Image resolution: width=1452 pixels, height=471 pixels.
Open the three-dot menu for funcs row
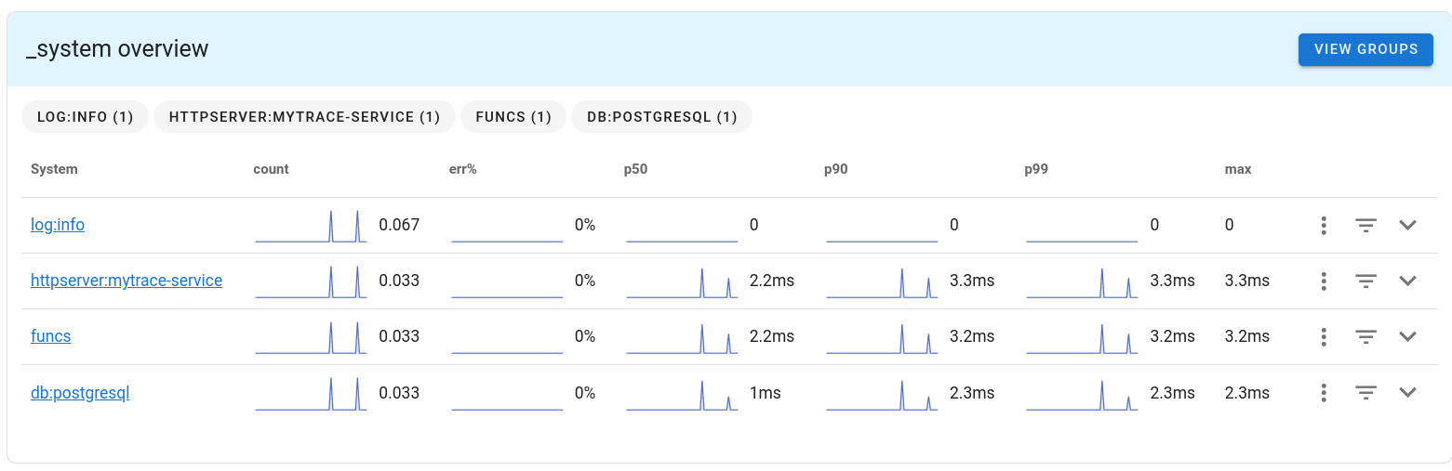tap(1323, 336)
